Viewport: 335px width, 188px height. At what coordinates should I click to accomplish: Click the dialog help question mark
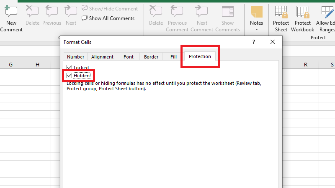pos(253,42)
